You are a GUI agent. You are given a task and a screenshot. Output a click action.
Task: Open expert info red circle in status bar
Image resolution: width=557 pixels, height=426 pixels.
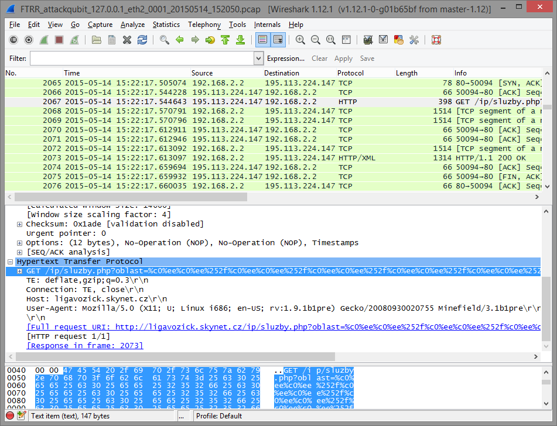(x=10, y=415)
